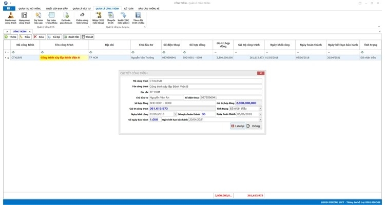Click the Tên công trình input field
385x205 pixels.
pyautogui.click(x=205, y=87)
